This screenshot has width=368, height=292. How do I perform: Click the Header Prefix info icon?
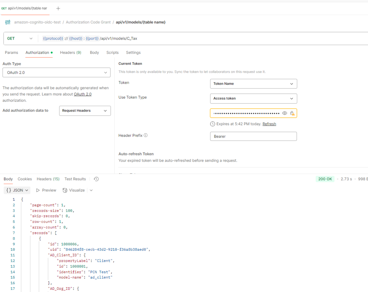click(146, 135)
